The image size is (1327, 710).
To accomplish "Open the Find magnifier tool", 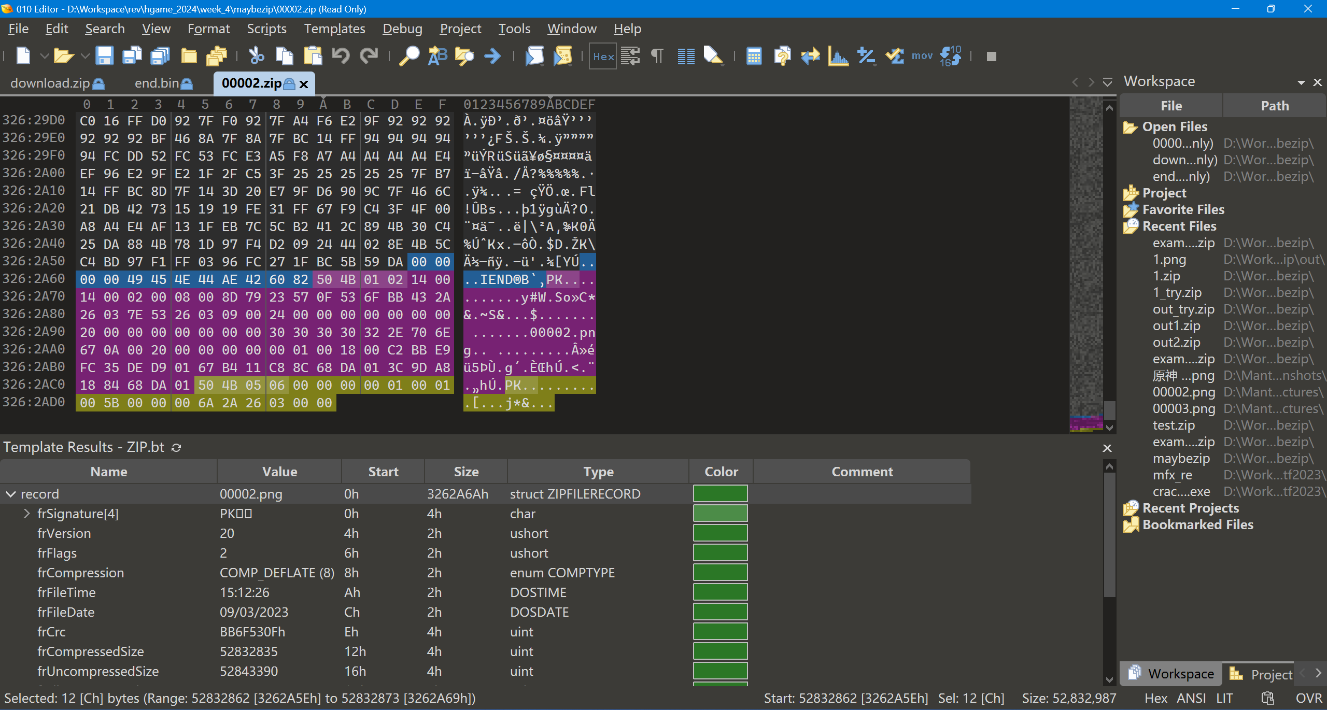I will [409, 56].
